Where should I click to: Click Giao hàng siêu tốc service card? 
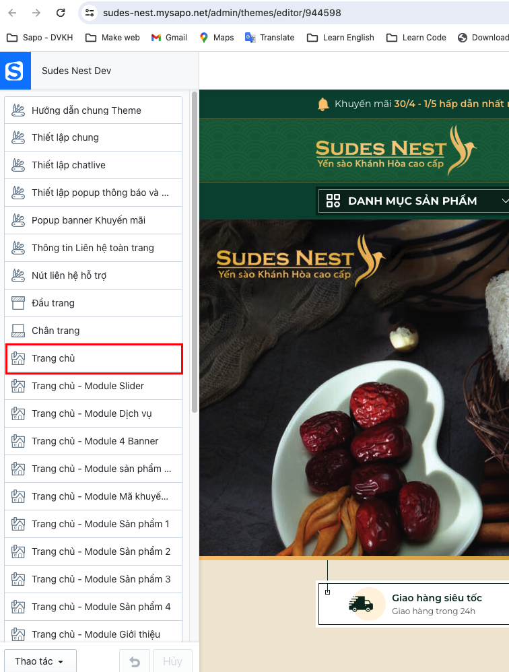pos(413,604)
